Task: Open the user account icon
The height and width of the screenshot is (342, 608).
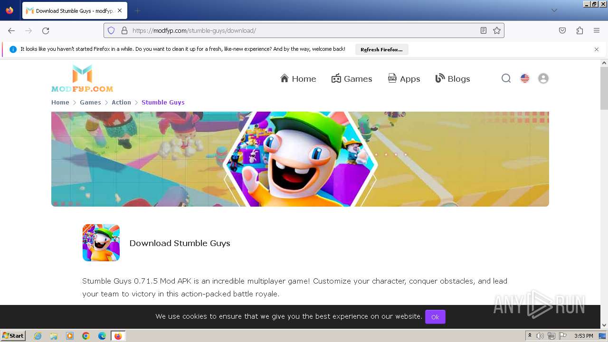Action: [543, 78]
